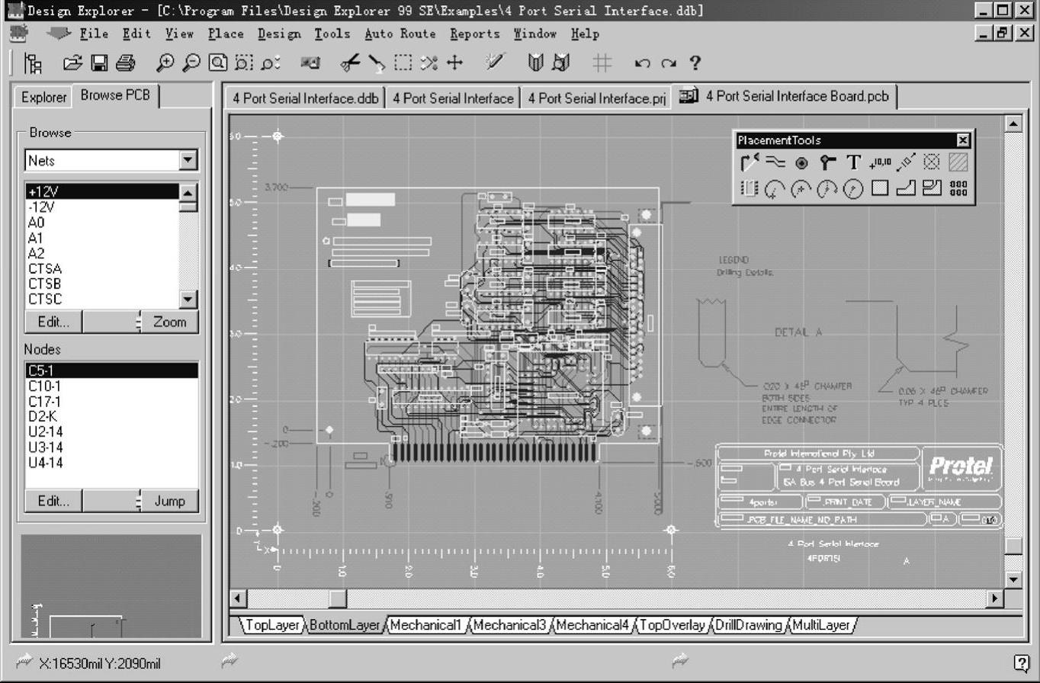Select the Place Rectangular Fill tool
The width and height of the screenshot is (1040, 683).
coord(880,188)
